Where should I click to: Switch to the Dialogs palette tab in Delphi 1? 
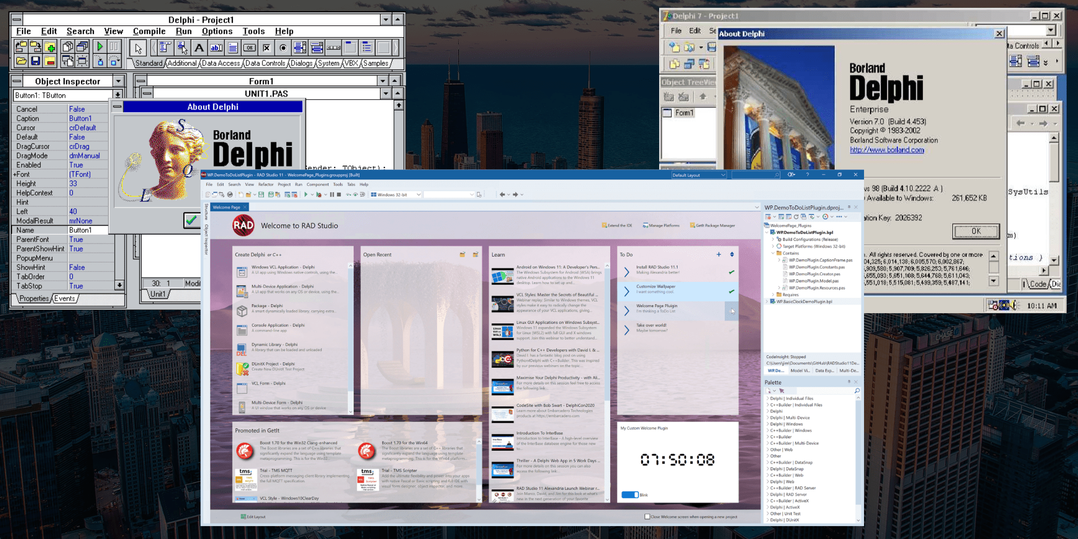click(301, 63)
